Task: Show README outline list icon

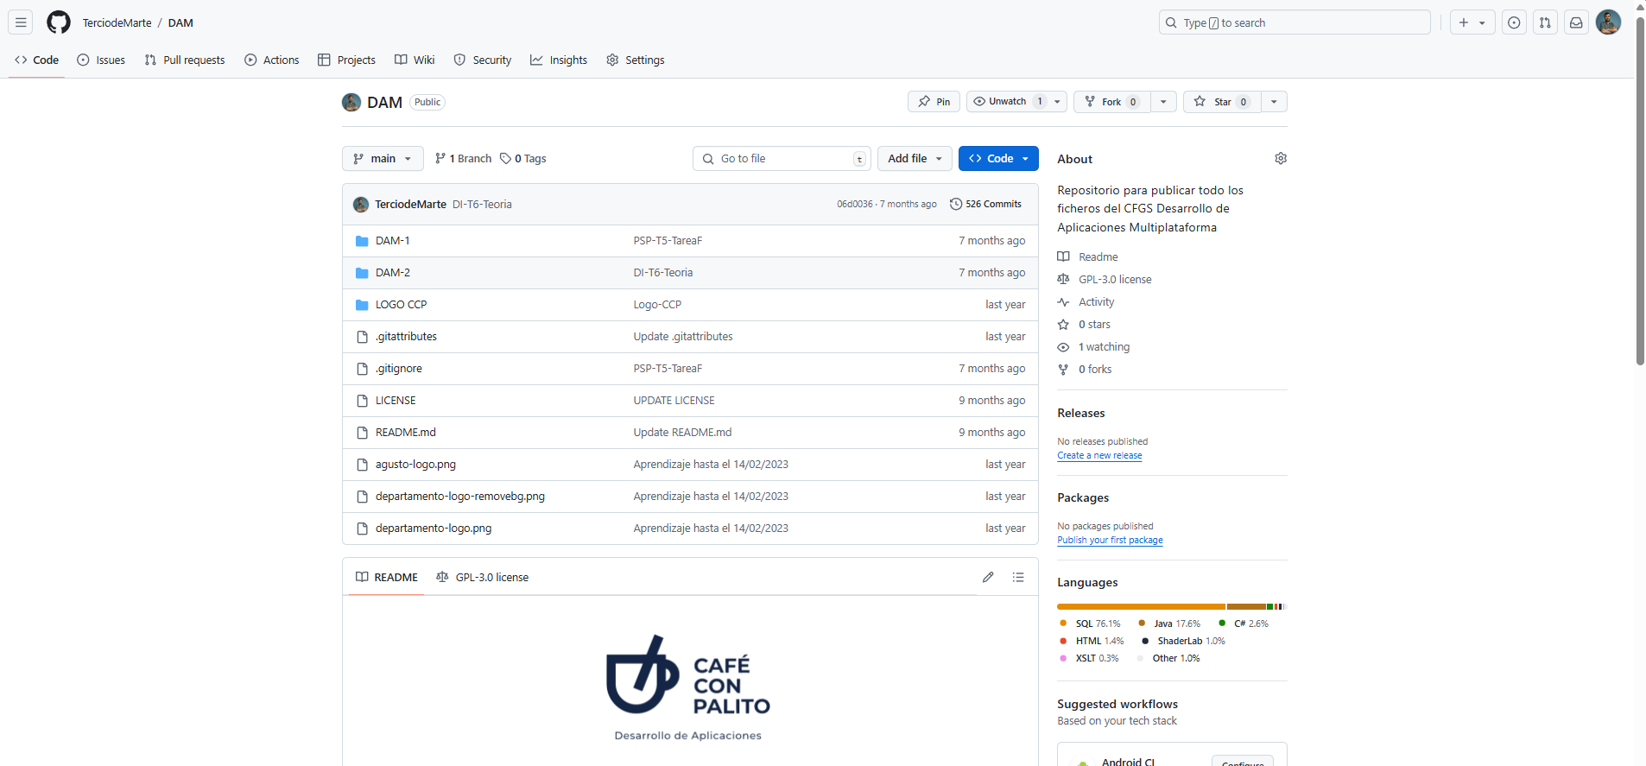Action: (1018, 577)
